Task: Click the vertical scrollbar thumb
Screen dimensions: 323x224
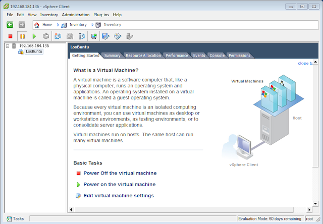Action: point(315,116)
